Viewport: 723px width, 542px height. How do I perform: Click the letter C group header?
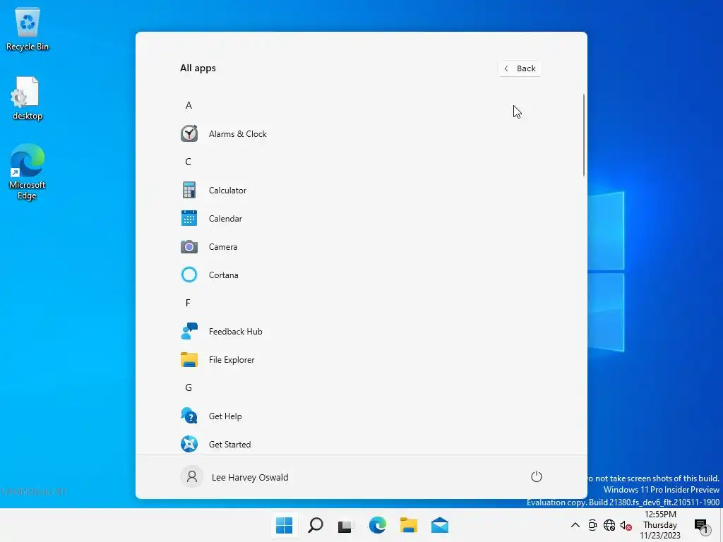[x=188, y=162]
